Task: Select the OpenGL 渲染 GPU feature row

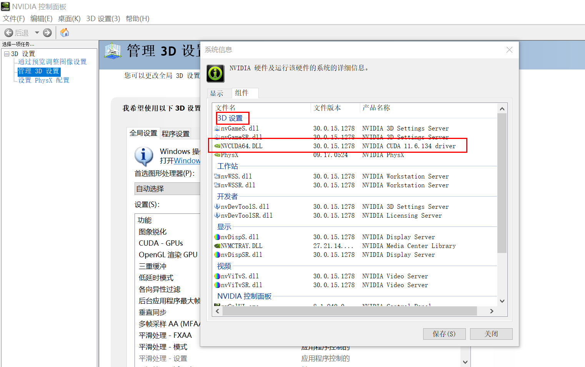Action: [168, 255]
